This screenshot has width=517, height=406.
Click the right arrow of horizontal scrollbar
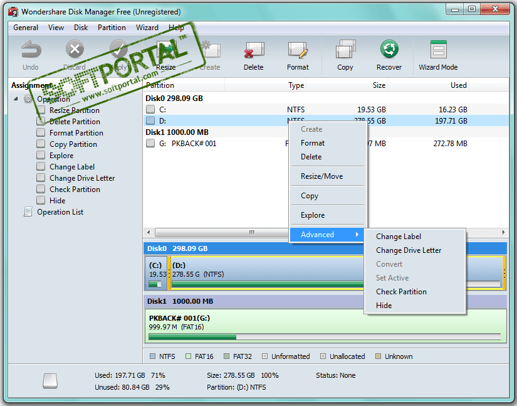tap(503, 232)
